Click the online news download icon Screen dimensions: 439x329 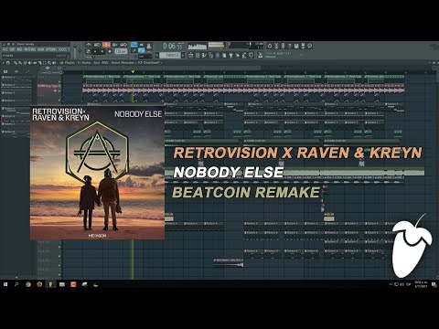(x=260, y=55)
